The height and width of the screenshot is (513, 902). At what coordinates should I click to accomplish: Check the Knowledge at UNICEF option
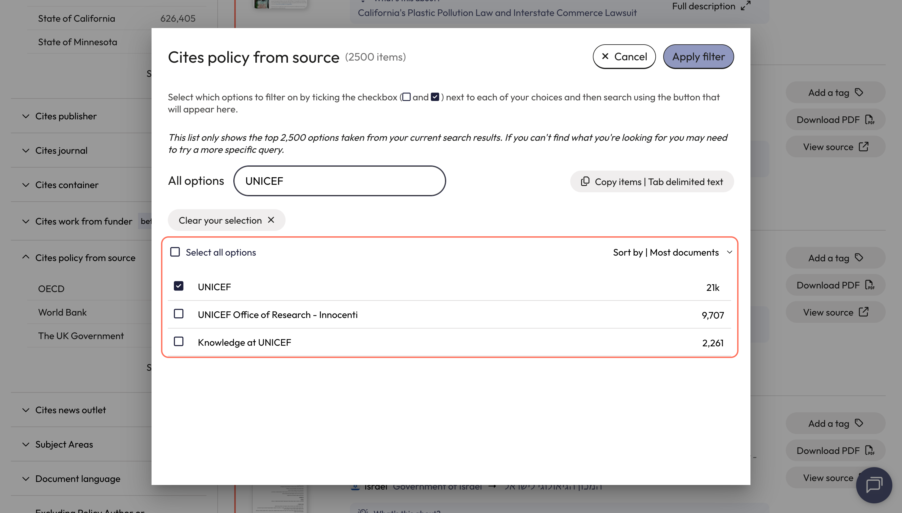tap(178, 341)
